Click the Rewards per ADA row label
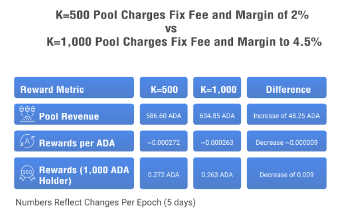The width and height of the screenshot is (338, 209). 77,143
